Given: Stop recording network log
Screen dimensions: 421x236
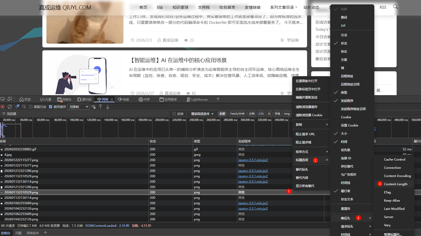Looking at the screenshot, I should pos(3,107).
